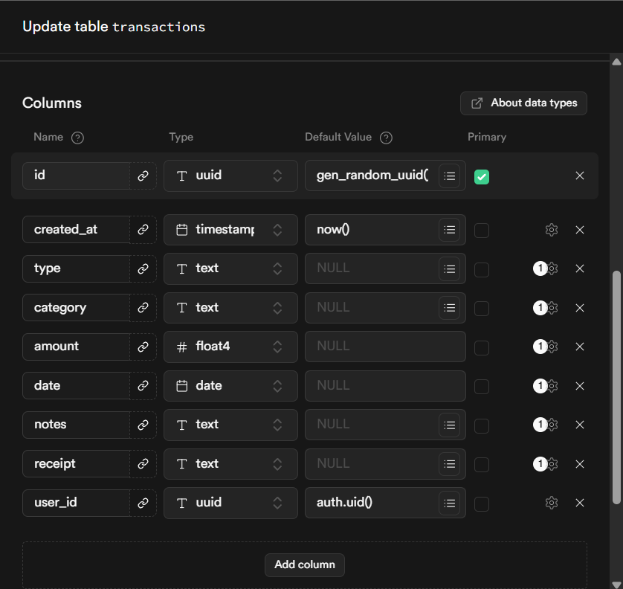The height and width of the screenshot is (589, 623).
Task: Change data type of date column
Action: pos(230,385)
